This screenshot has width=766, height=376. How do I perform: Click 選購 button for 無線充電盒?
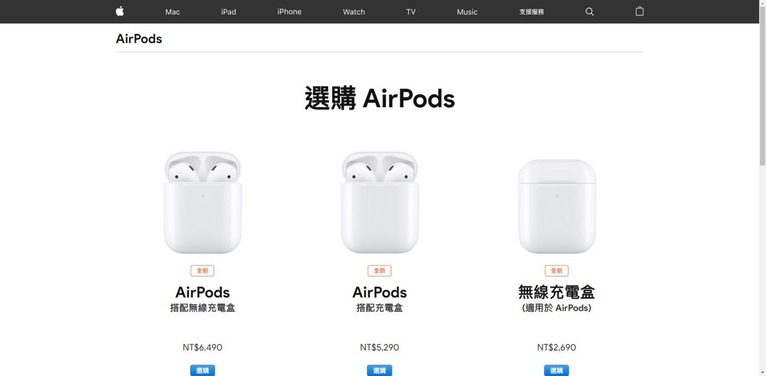click(x=557, y=371)
